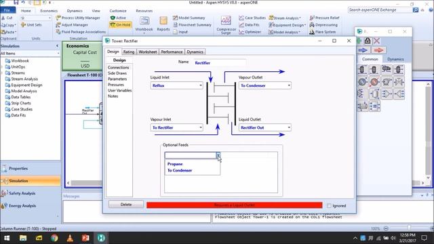Viewport: 434px width, 244px height.
Task: Select the Cooler icon in the palette
Action: (x=362, y=82)
